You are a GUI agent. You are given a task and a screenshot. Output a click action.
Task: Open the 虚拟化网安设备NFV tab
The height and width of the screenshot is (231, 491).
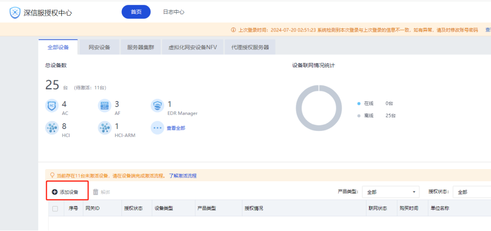point(193,48)
